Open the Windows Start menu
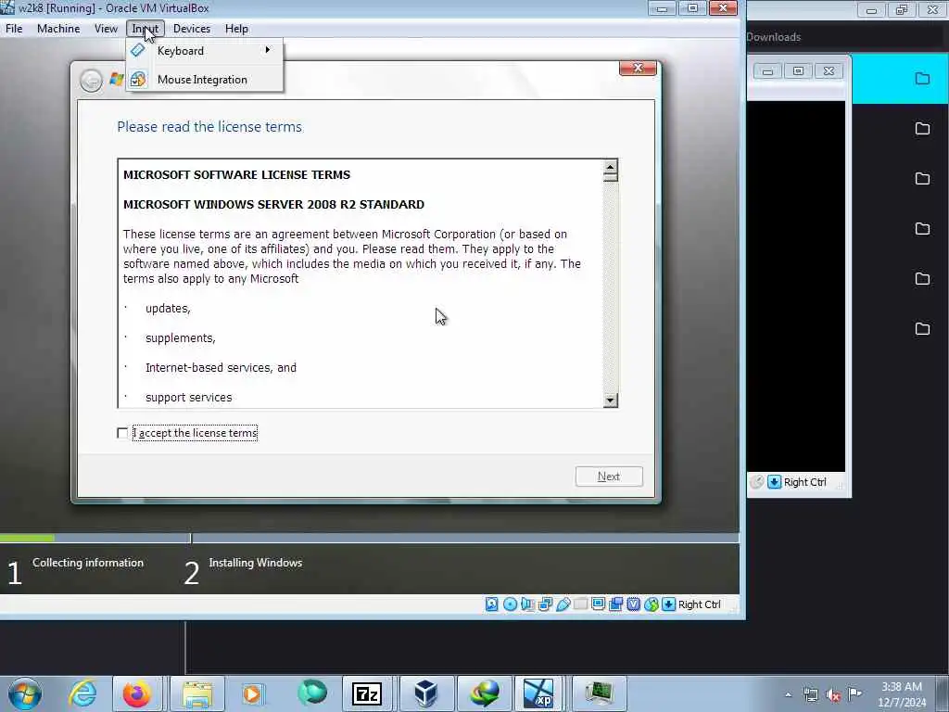The image size is (949, 712). pos(25,693)
